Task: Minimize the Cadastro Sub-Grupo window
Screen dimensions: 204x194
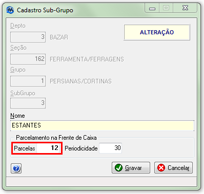Action: [x=152, y=8]
